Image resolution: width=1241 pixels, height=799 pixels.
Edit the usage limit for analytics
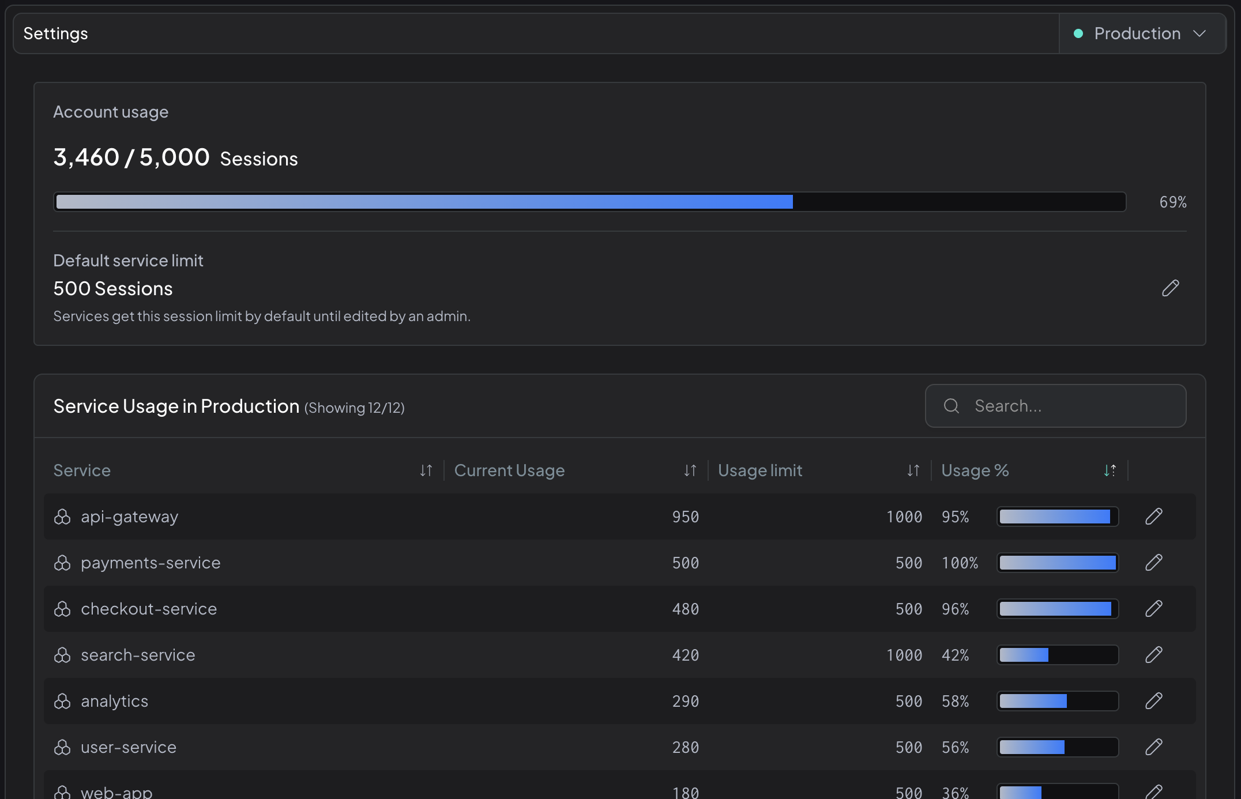[x=1154, y=701]
